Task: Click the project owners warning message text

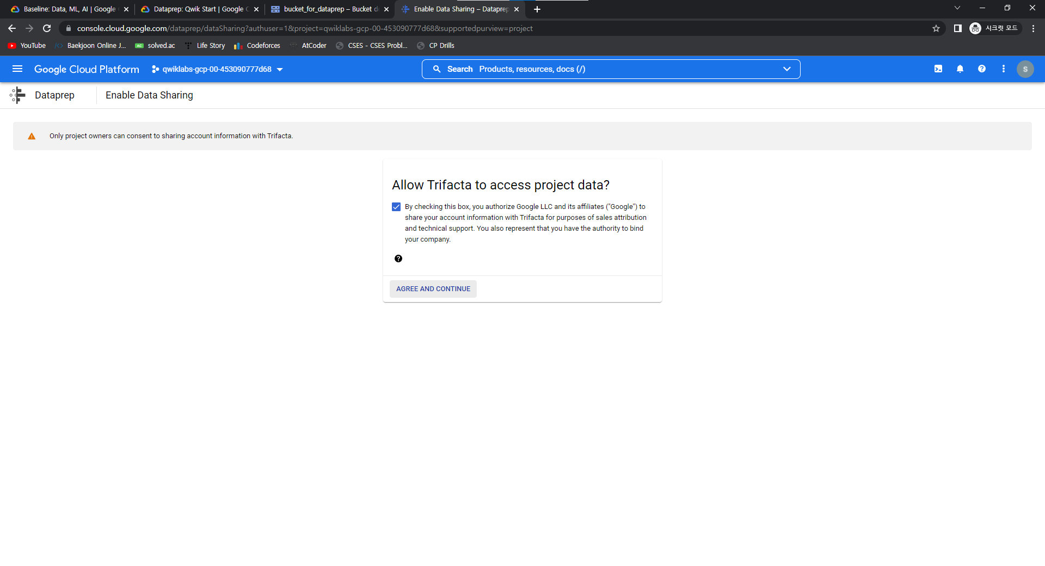Action: [171, 136]
